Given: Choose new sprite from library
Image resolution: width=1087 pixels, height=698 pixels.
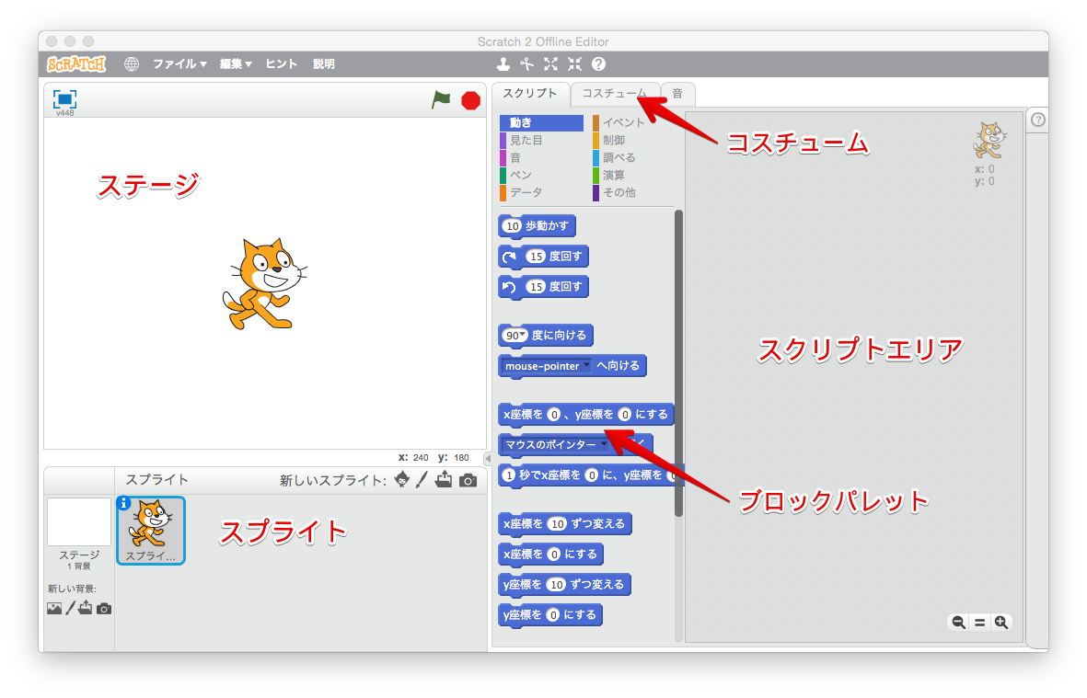Looking at the screenshot, I should pos(402,479).
